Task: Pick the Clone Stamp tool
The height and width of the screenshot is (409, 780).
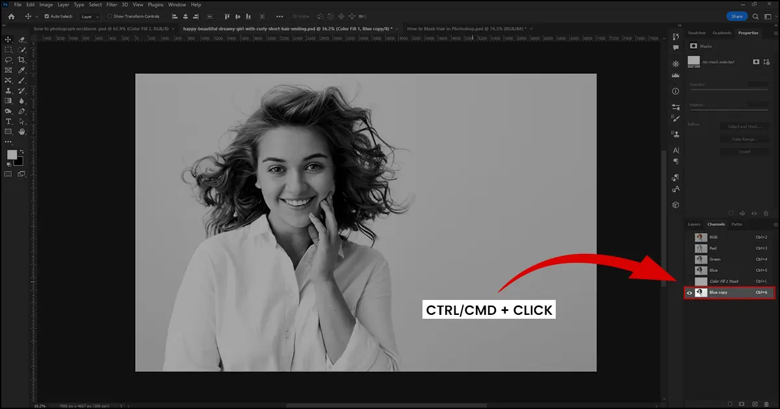Action: pos(8,91)
